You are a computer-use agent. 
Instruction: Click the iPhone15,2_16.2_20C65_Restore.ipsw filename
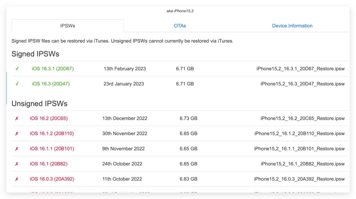click(303, 118)
